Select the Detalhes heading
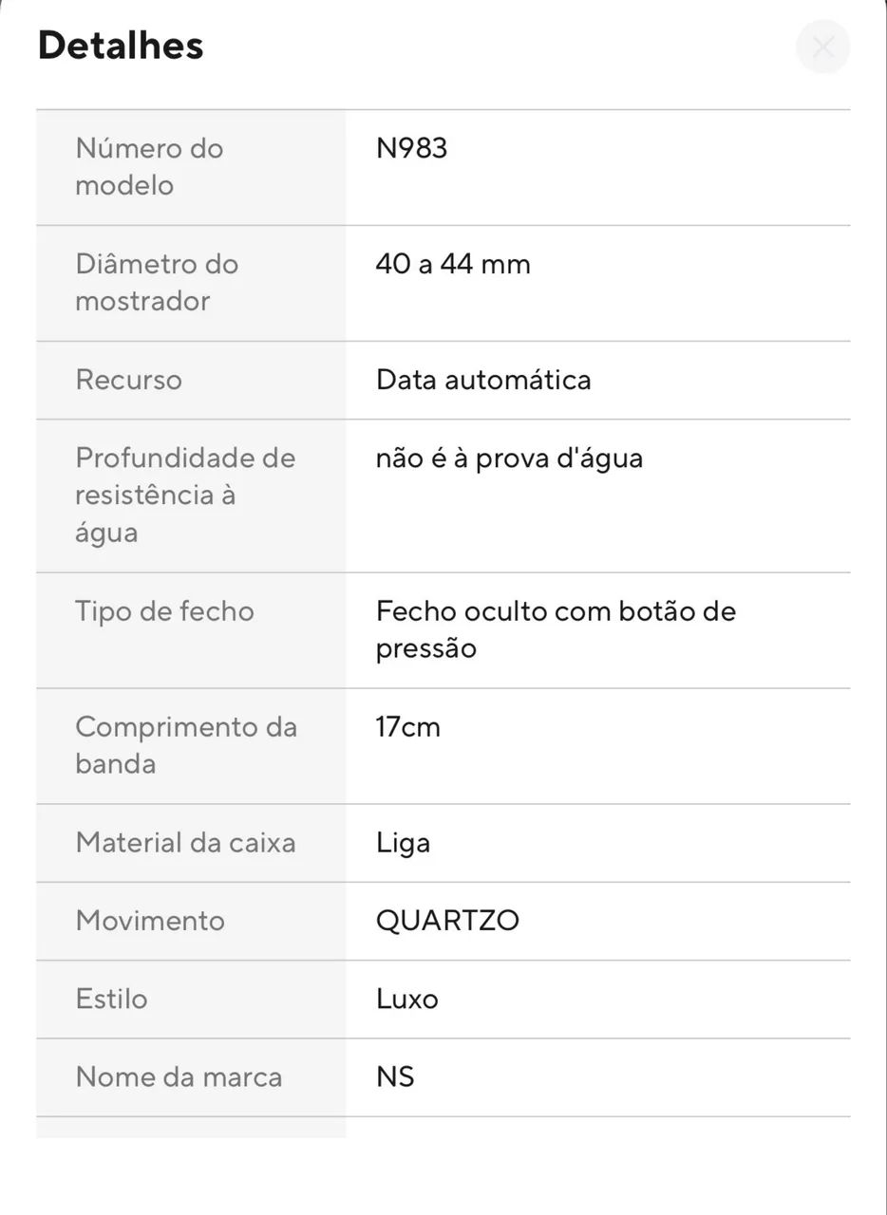Viewport: 887px width, 1215px height. click(121, 46)
